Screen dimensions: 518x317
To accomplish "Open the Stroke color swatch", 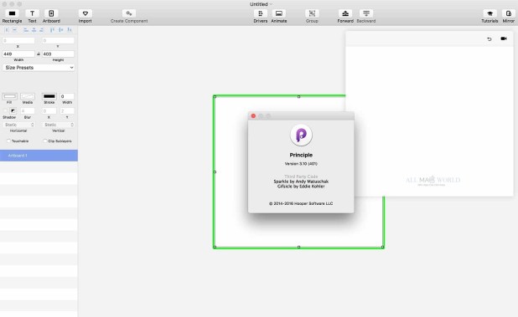I will [49, 96].
